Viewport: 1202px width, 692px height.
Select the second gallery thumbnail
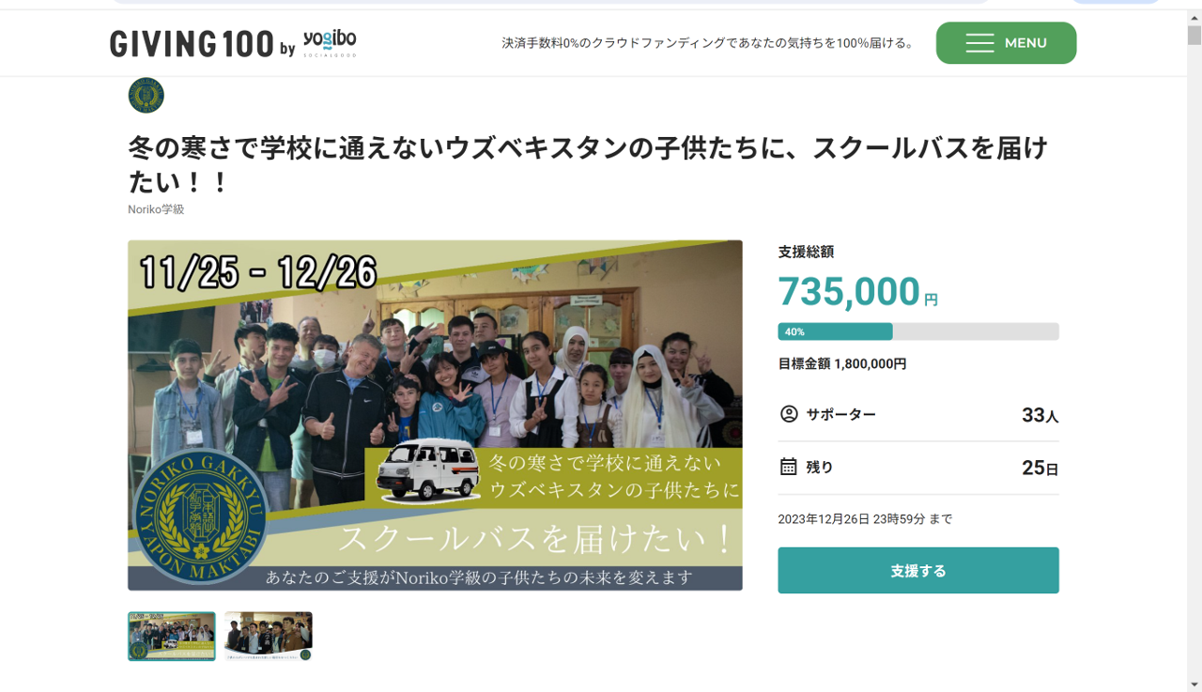(x=268, y=637)
